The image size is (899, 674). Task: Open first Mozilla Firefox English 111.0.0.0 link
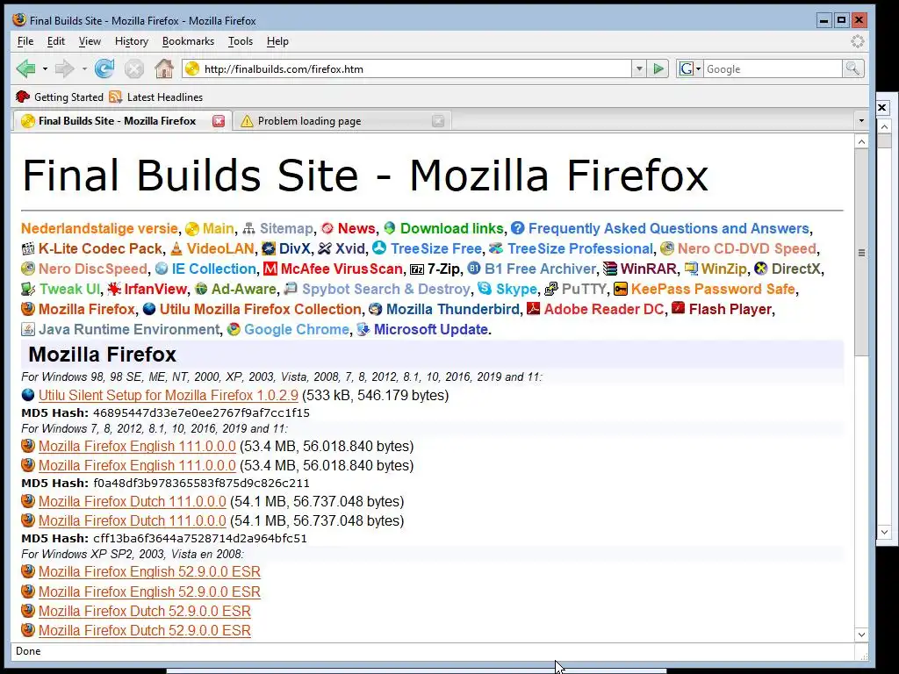[137, 446]
